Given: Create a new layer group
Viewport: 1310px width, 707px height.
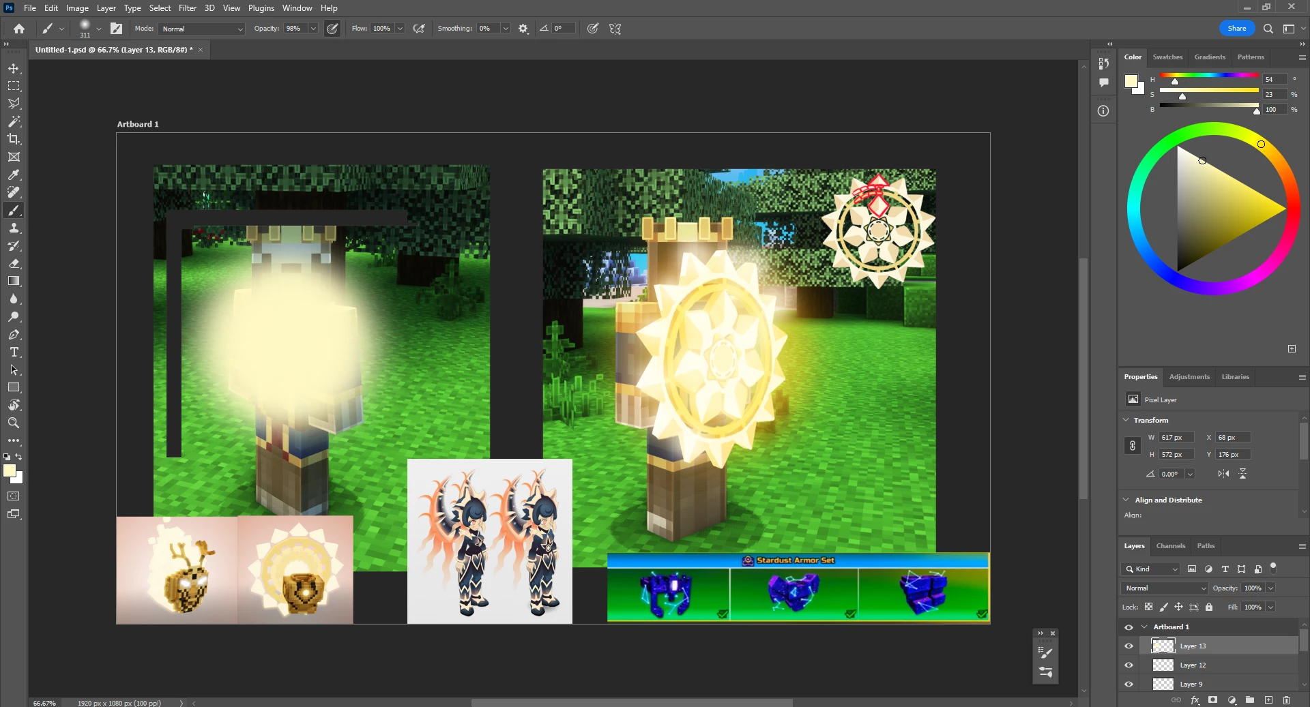Looking at the screenshot, I should pos(1250,700).
